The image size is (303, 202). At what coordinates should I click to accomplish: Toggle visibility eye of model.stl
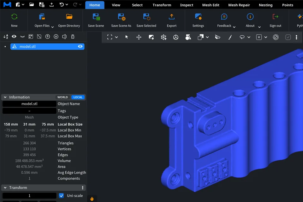coord(80,46)
